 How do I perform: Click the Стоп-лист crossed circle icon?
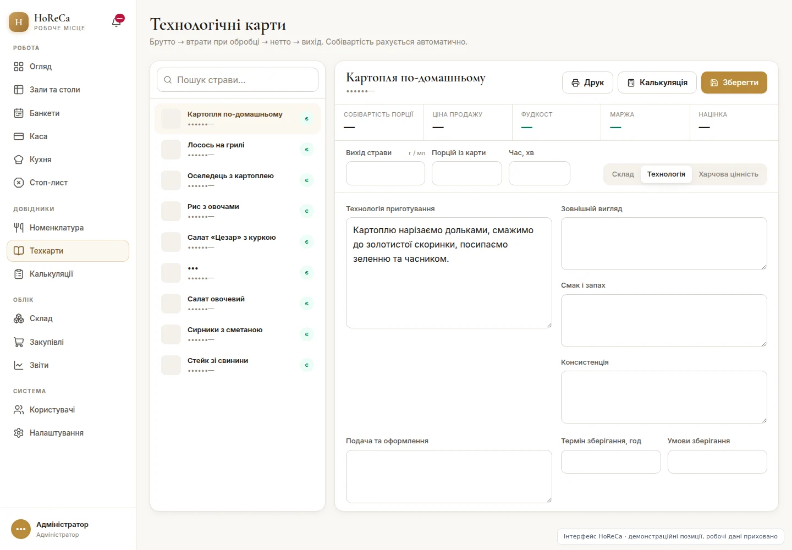pos(19,183)
